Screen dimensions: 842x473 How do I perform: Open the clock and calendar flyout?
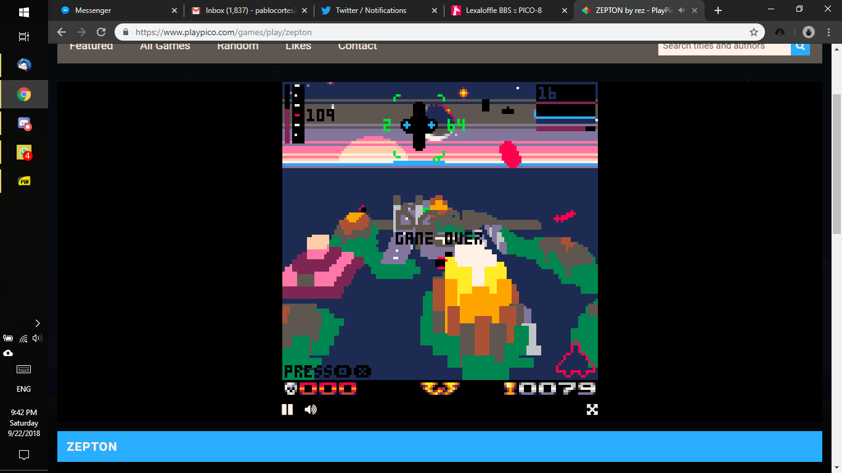pos(24,423)
